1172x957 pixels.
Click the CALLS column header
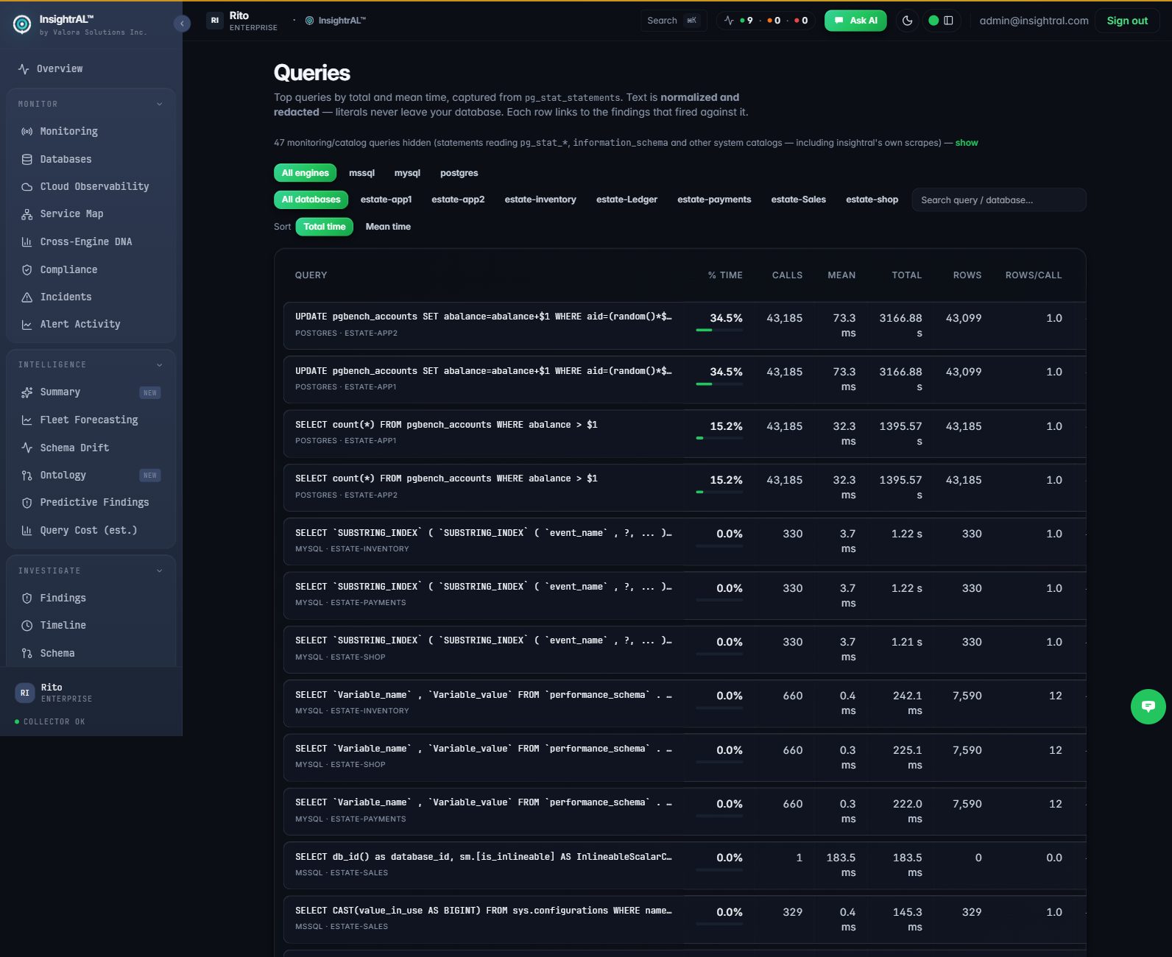point(787,275)
